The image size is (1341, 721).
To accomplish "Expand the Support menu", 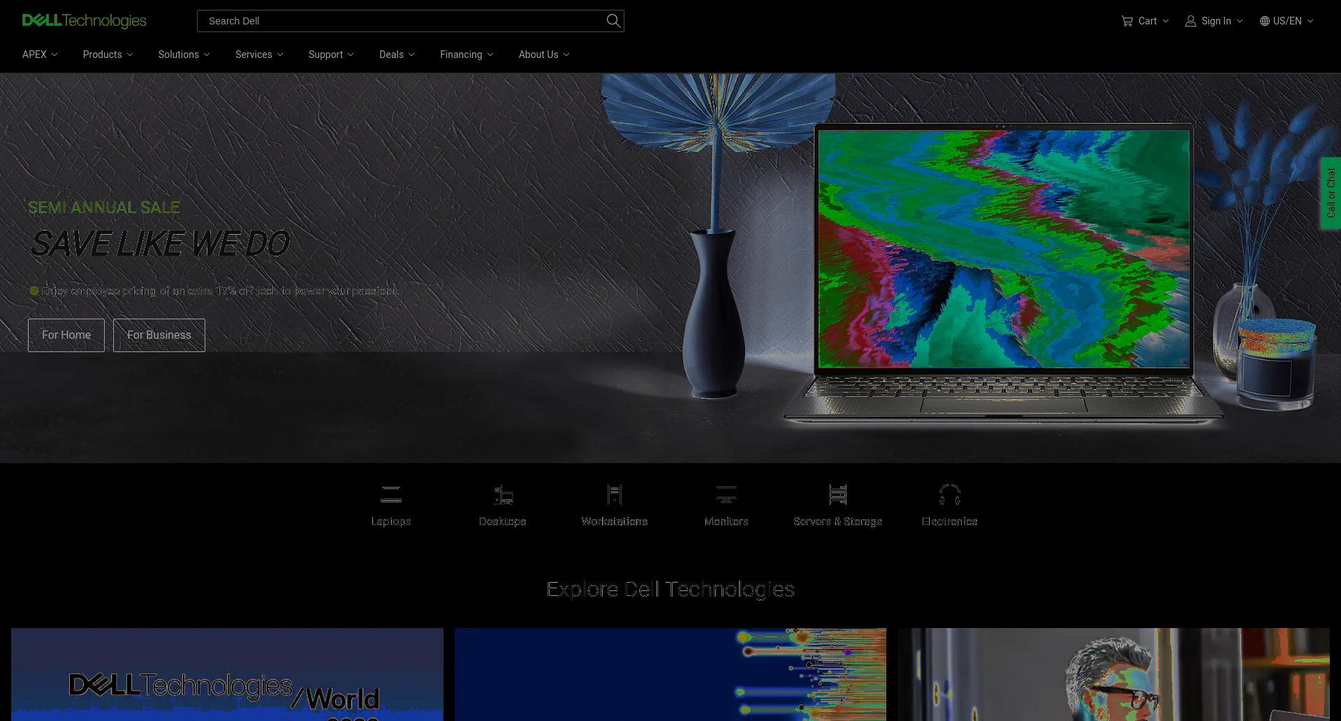I will click(331, 54).
